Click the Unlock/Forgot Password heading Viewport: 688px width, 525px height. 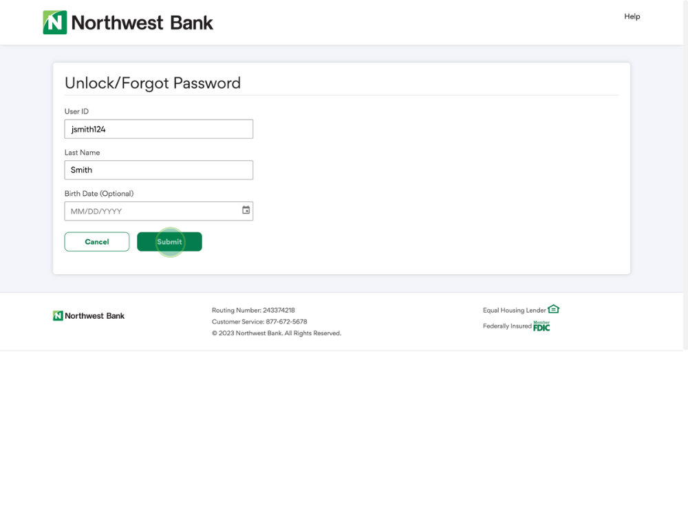153,83
